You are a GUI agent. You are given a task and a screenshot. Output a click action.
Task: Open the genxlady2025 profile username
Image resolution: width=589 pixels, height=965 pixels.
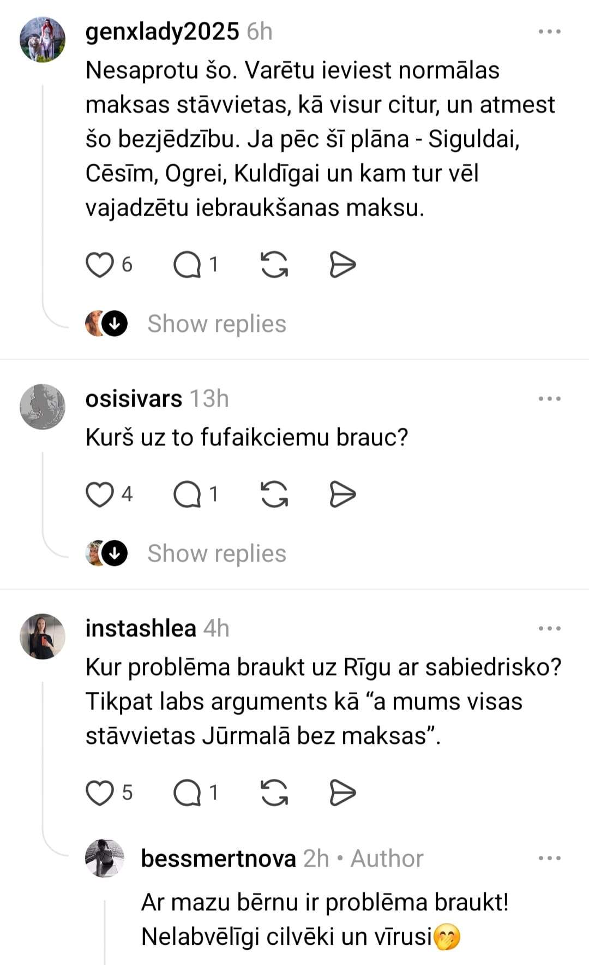pyautogui.click(x=162, y=32)
